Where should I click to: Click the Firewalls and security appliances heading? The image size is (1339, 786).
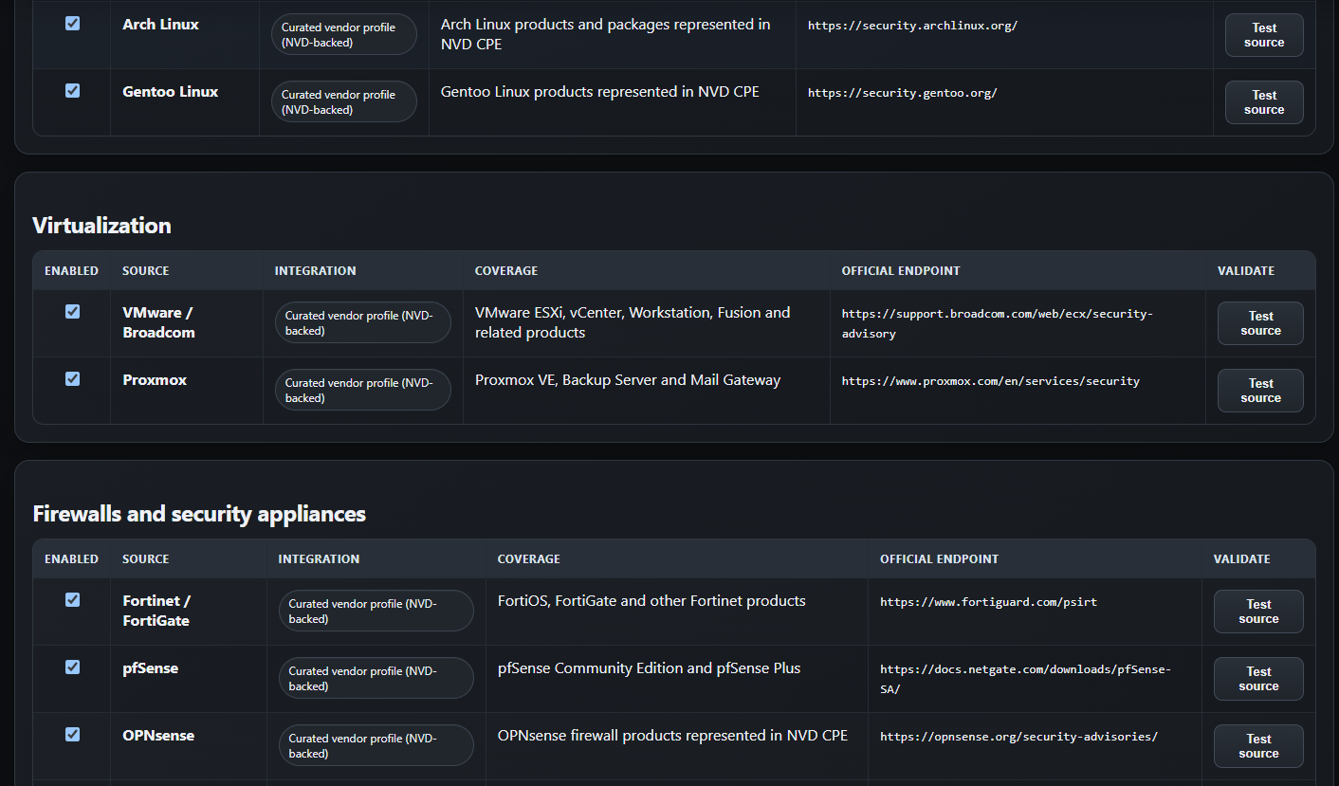199,514
